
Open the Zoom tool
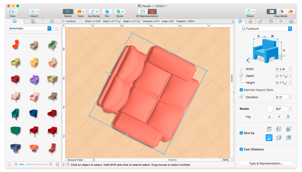click(x=118, y=12)
